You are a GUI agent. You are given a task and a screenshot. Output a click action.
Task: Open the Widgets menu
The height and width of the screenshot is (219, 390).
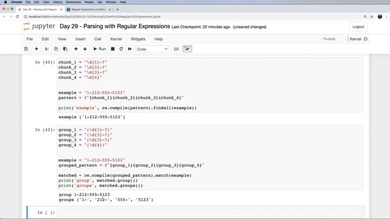click(x=138, y=39)
